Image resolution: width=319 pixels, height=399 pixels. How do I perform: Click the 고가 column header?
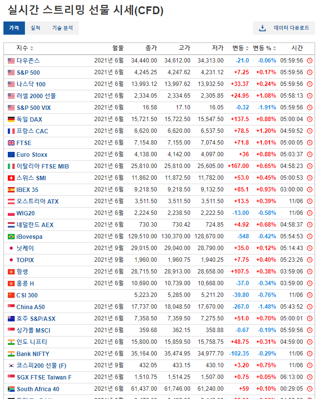(x=185, y=48)
